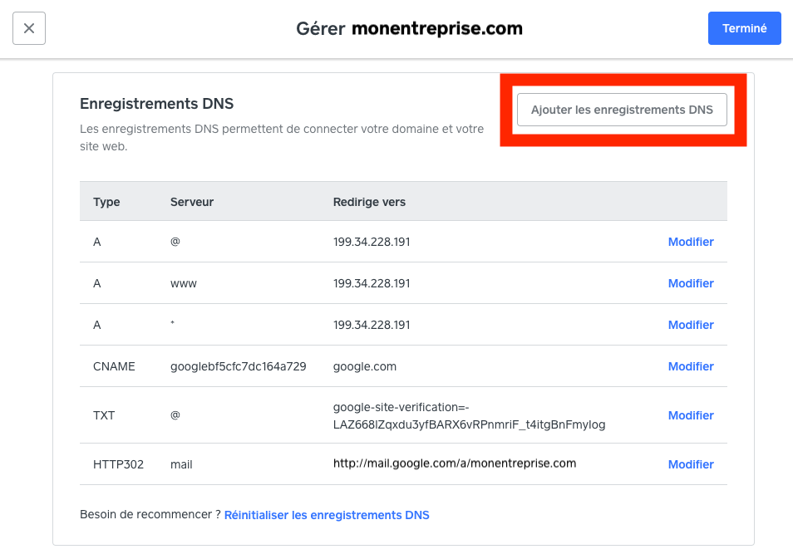Modify the CNAME google.com record

click(690, 366)
